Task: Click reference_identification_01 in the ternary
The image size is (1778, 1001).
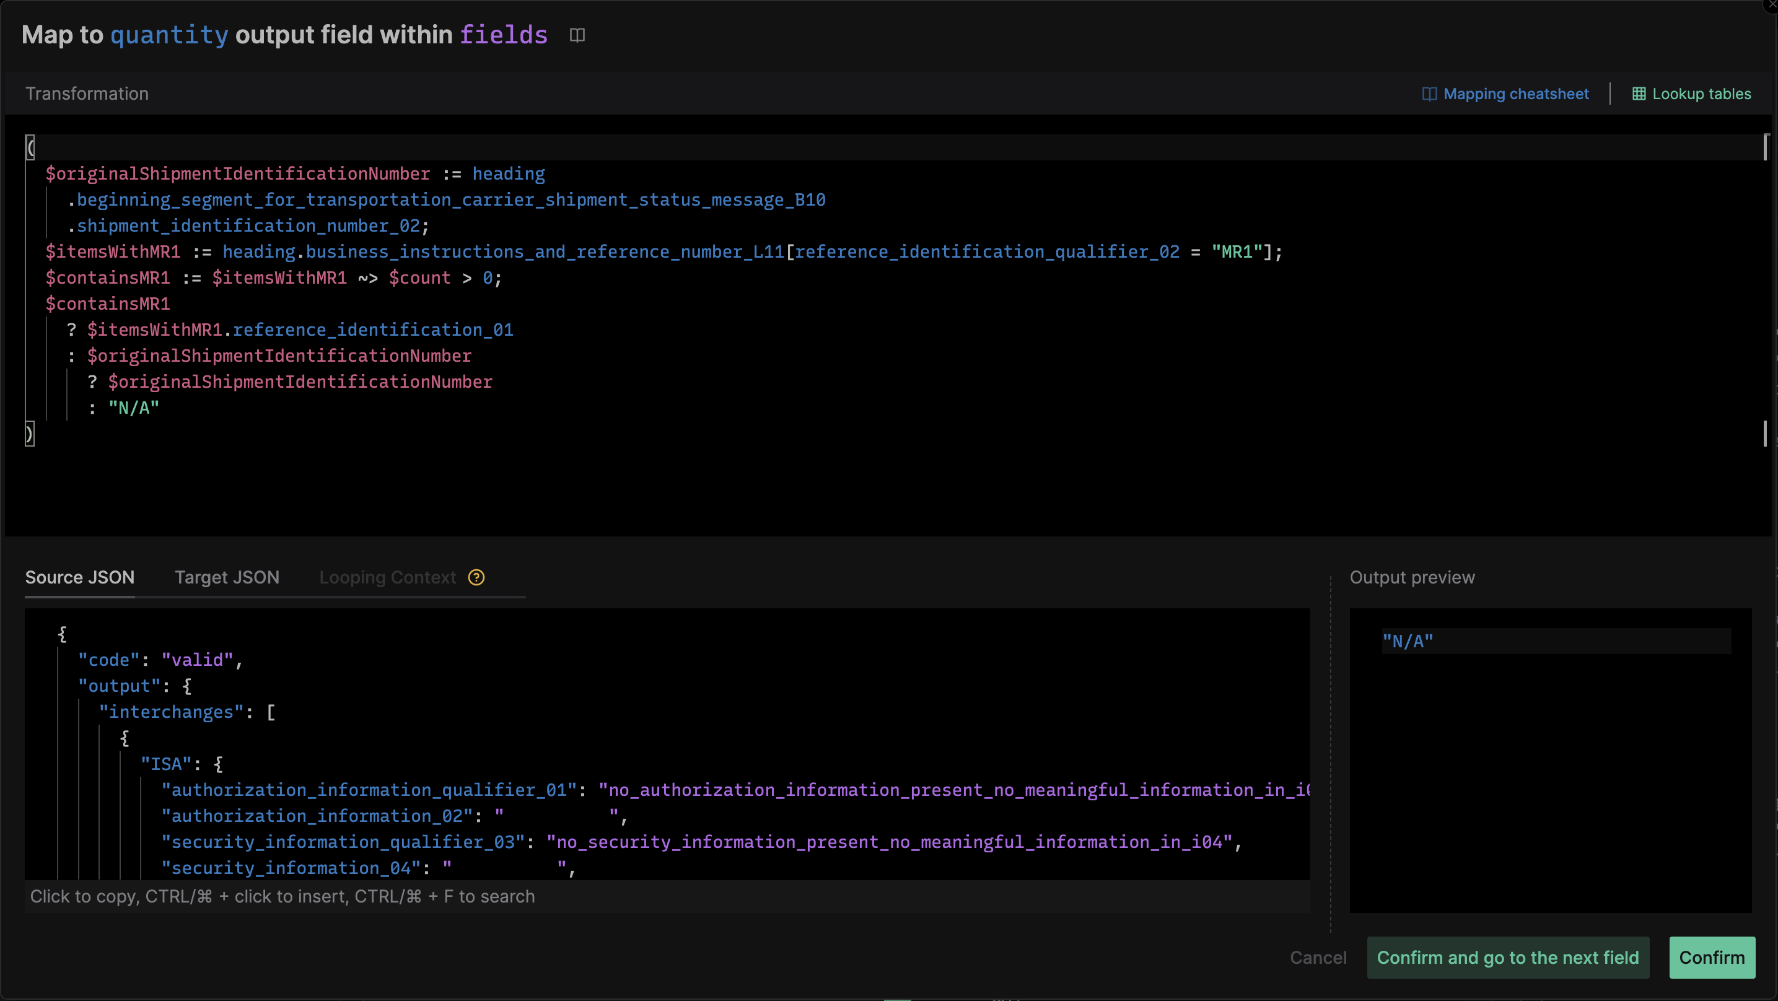Action: click(373, 330)
